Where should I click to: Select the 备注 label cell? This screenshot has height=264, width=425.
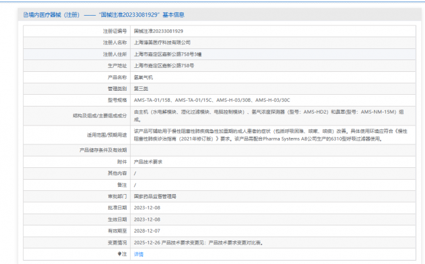pos(77,185)
